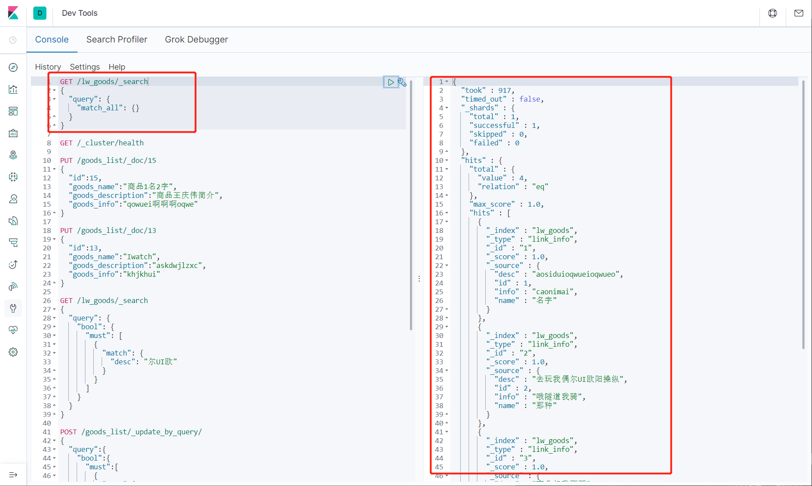Screen dimensions: 812x486
Task: Click the GET /_cluster/health line
Action: click(102, 143)
